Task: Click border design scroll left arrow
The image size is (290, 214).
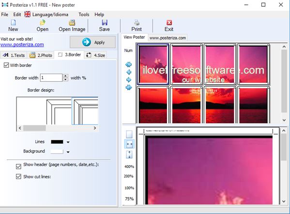Action: (20, 128)
